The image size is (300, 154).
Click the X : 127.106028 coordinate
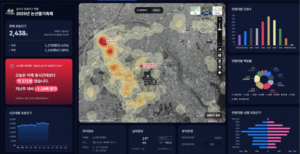pos(100,147)
